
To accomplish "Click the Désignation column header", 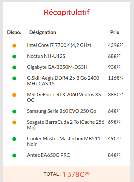I will point(42,32).
